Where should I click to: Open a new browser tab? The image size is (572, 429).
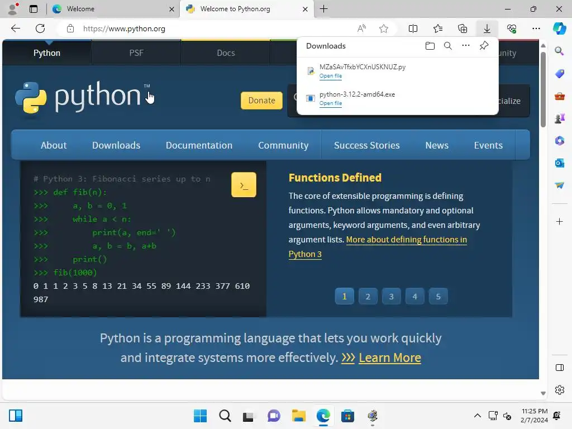[x=323, y=9]
